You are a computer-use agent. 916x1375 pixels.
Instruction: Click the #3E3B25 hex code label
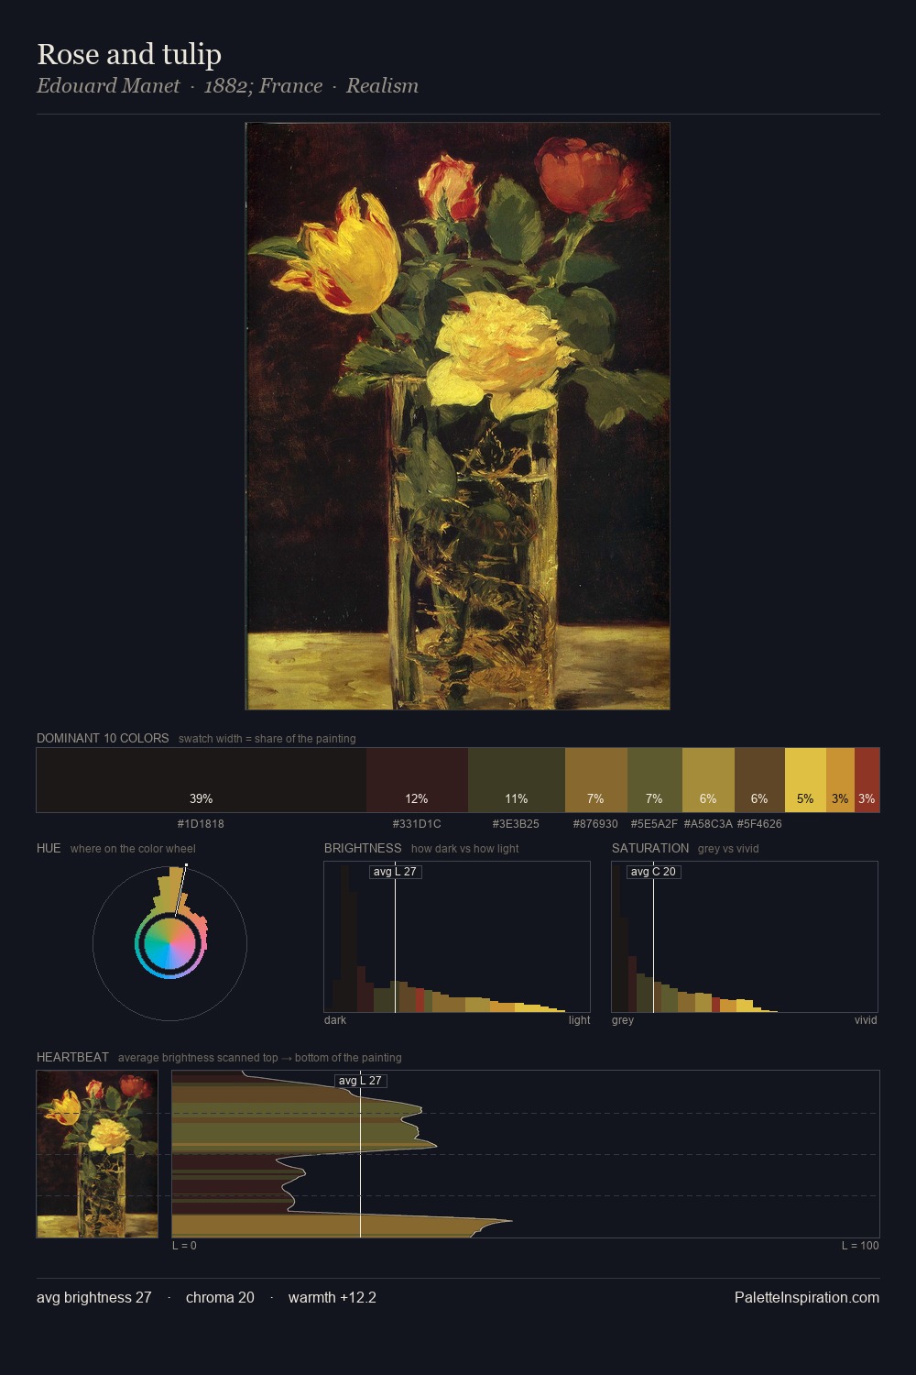(x=517, y=824)
